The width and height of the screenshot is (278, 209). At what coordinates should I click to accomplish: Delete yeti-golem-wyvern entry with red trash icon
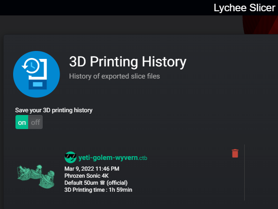point(235,153)
